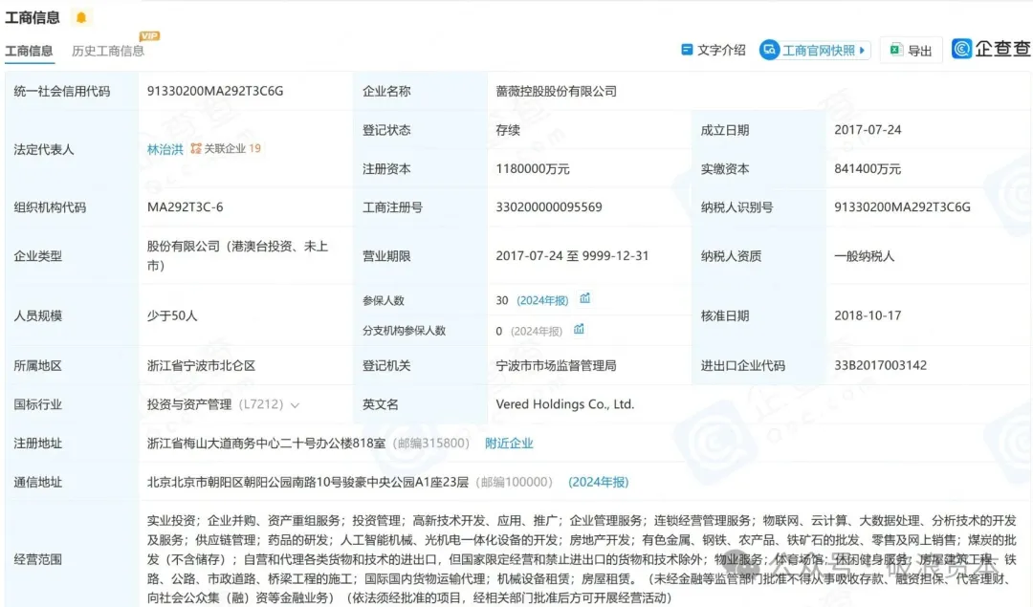Click the 北京市朝阳区 mailing address text
Image resolution: width=1033 pixels, height=607 pixels.
click(x=308, y=482)
